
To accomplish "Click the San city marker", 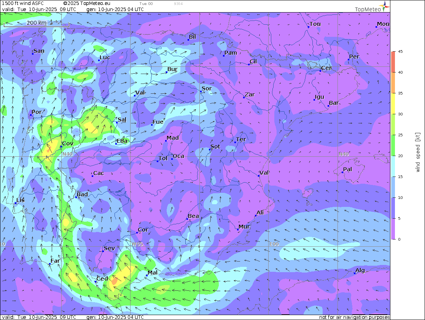I will pyautogui.click(x=32, y=54).
